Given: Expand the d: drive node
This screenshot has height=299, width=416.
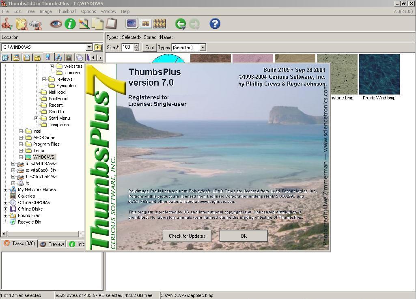Looking at the screenshot, I should (13, 163).
